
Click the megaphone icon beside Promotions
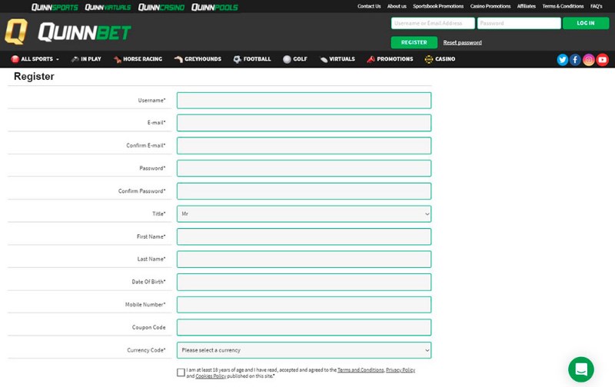(x=371, y=59)
